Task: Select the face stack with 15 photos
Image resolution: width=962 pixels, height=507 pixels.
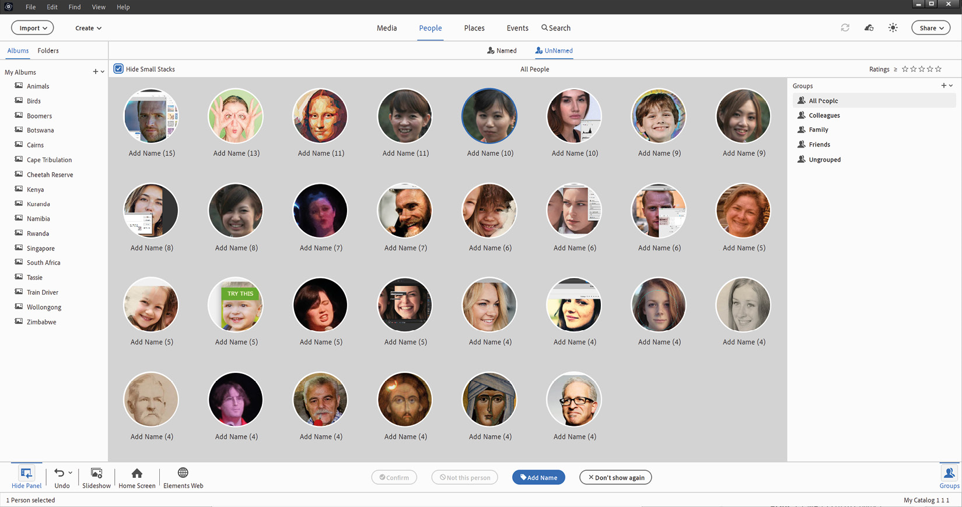Action: 151,116
